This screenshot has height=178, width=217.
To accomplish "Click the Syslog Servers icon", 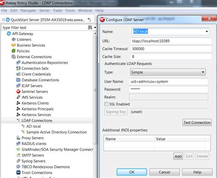I will (x=18, y=161).
